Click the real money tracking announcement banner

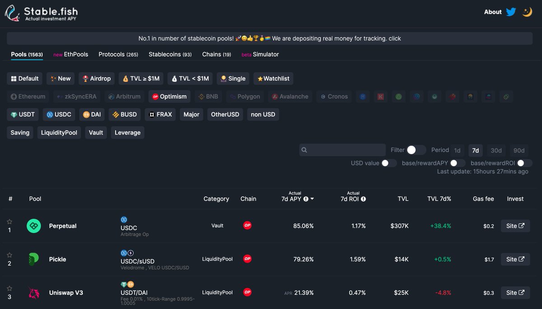click(x=270, y=38)
